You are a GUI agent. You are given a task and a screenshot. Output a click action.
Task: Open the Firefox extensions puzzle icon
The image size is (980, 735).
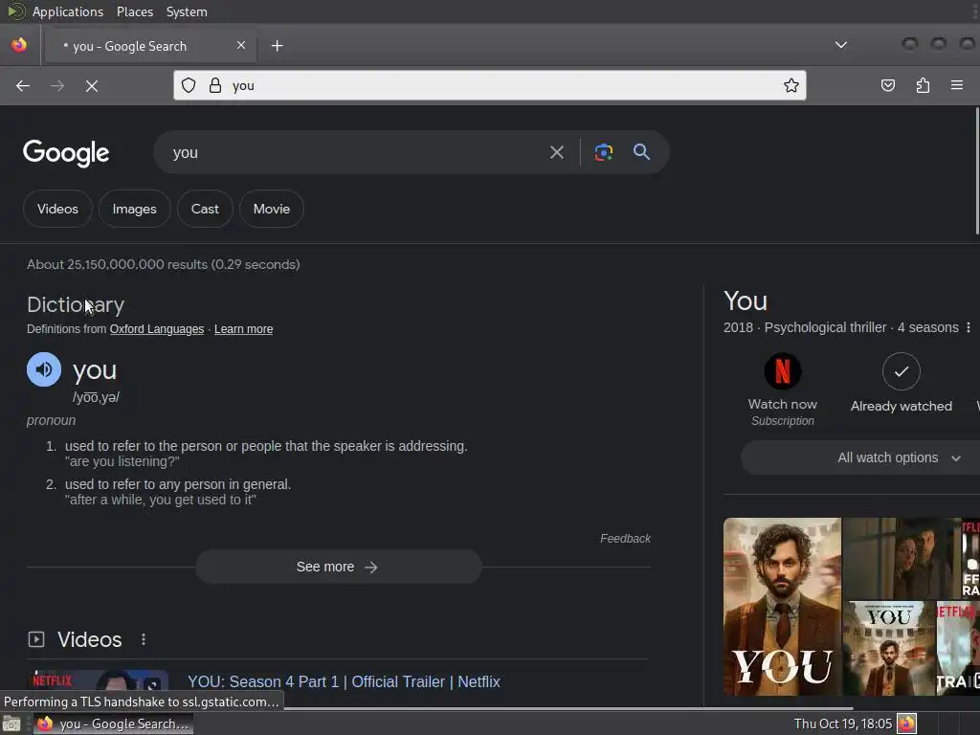[923, 85]
